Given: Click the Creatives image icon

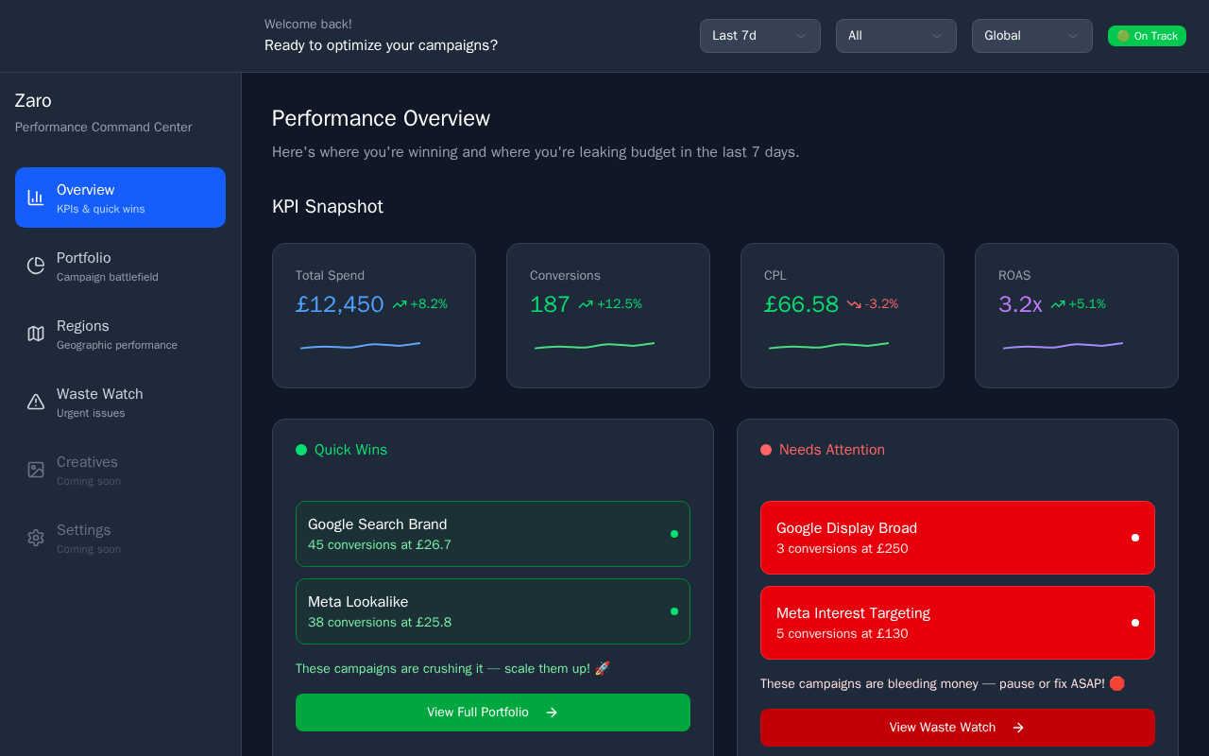Looking at the screenshot, I should pyautogui.click(x=36, y=470).
